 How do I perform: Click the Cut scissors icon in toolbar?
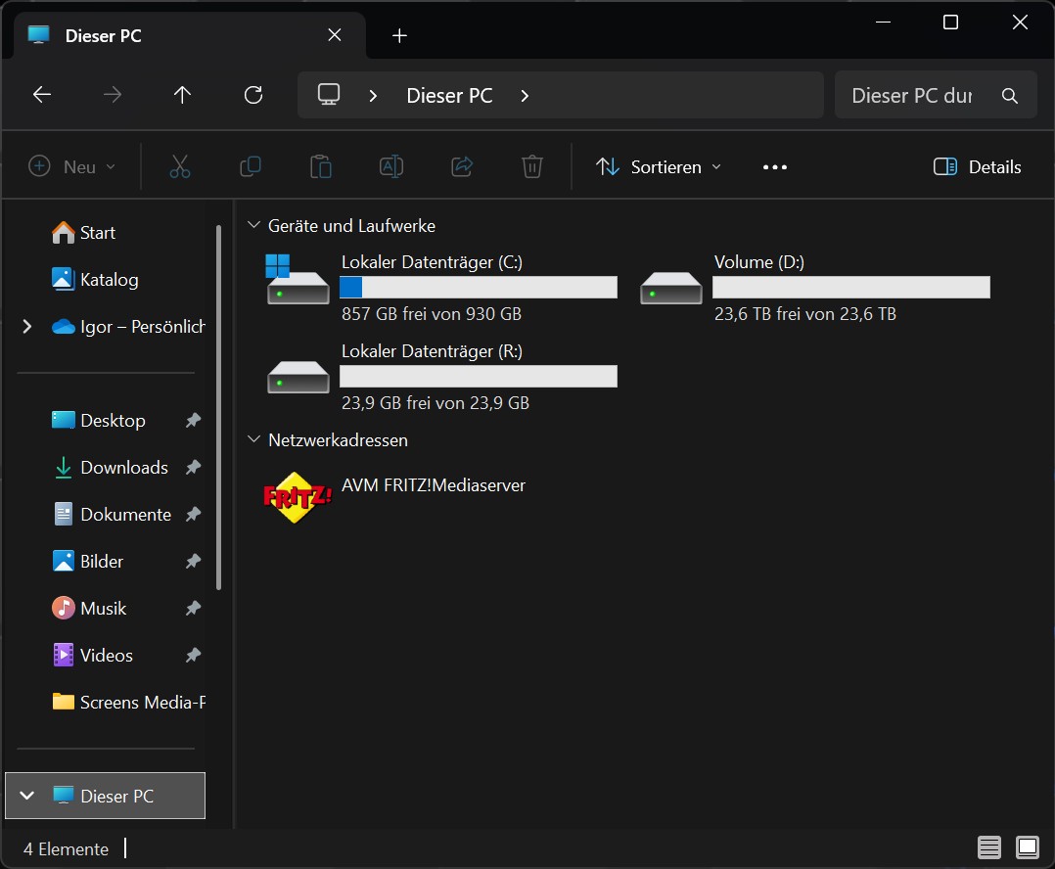[x=179, y=167]
